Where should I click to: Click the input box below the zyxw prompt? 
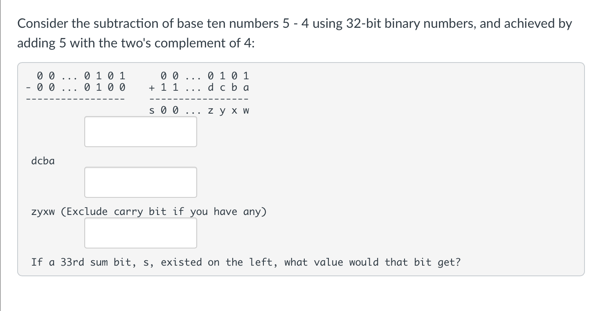[140, 233]
